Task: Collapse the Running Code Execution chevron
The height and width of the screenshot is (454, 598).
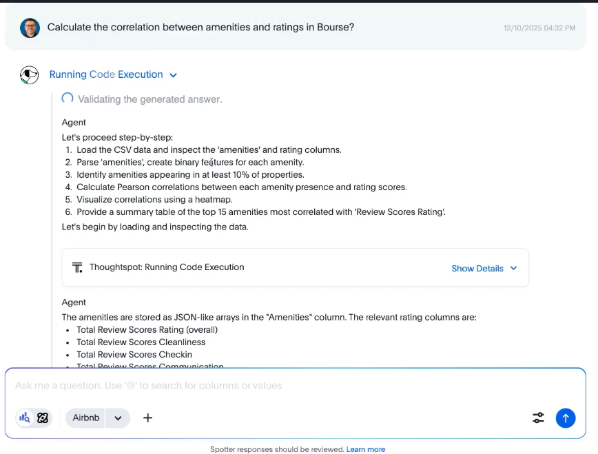Action: (x=173, y=75)
